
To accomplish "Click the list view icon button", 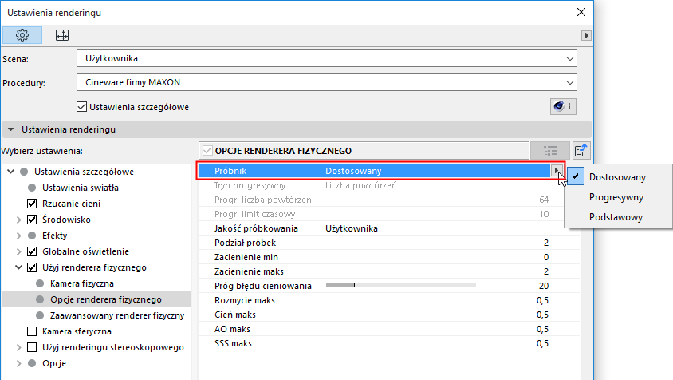I will (550, 151).
